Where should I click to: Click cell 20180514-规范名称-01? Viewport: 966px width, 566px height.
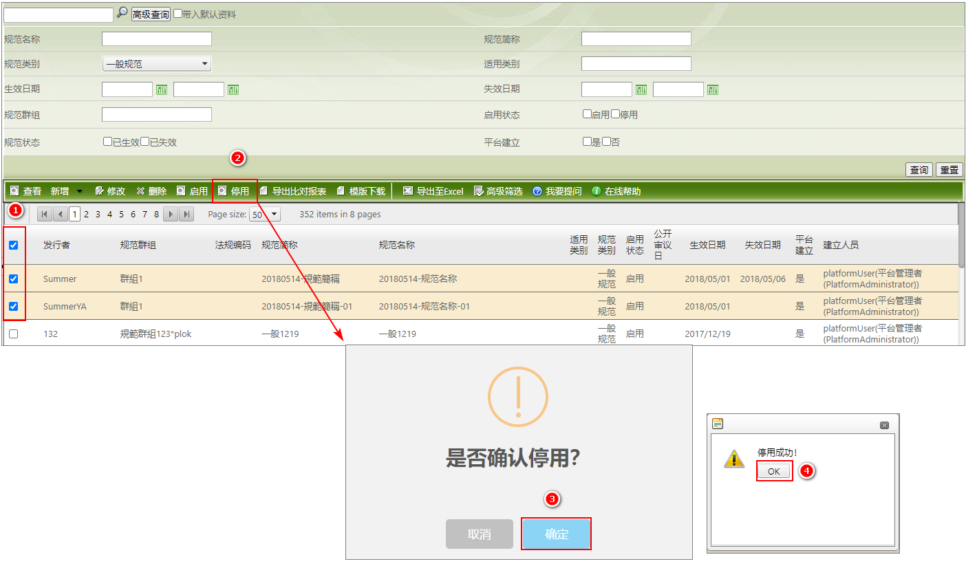tap(425, 307)
